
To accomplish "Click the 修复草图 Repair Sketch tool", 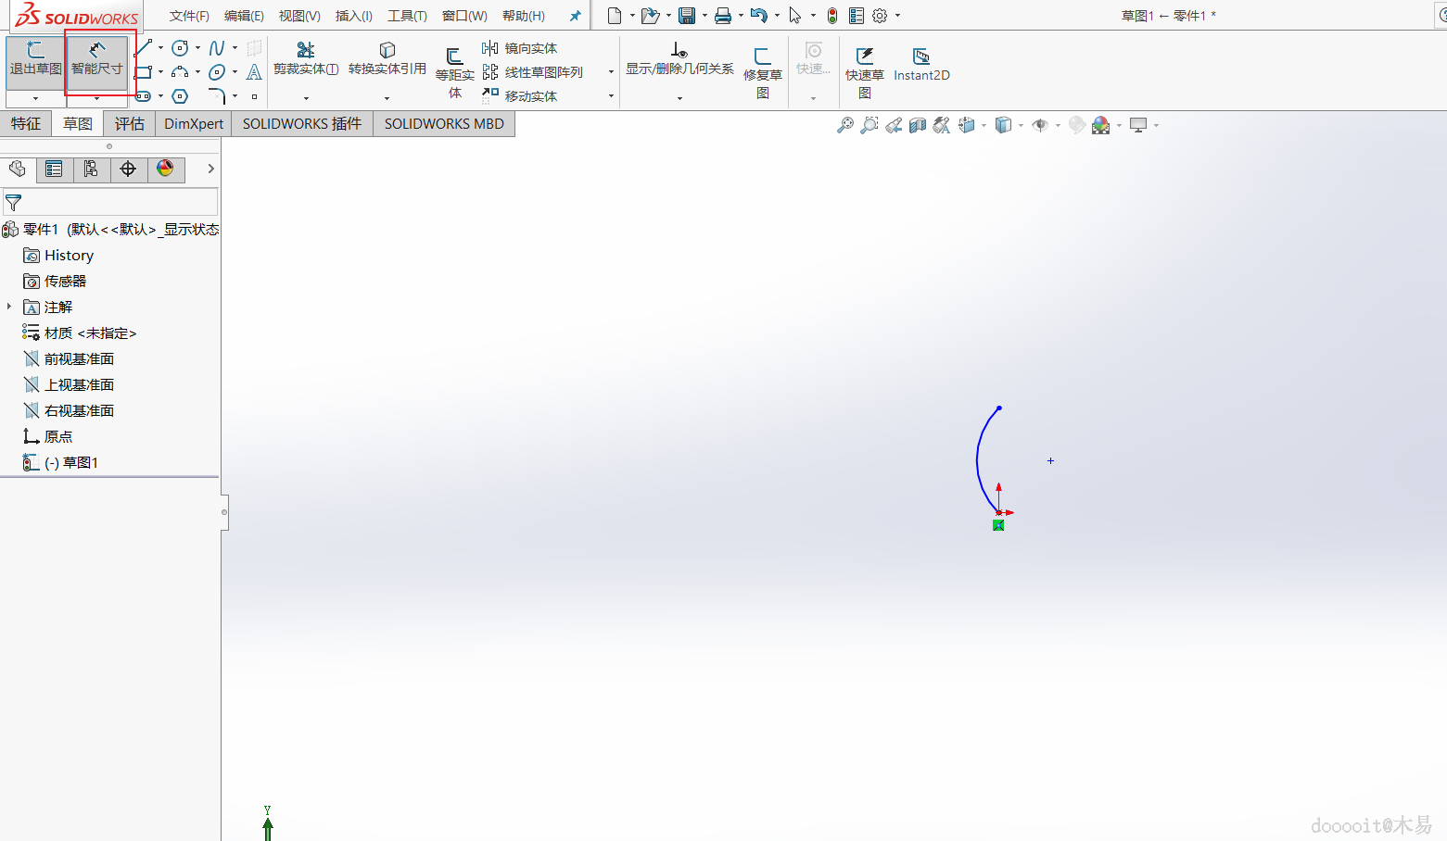I will pyautogui.click(x=763, y=72).
